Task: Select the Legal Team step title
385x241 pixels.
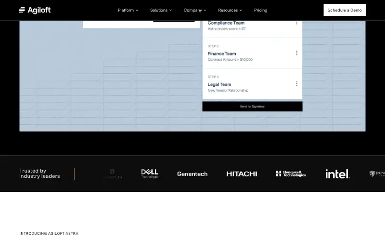Action: [219, 84]
